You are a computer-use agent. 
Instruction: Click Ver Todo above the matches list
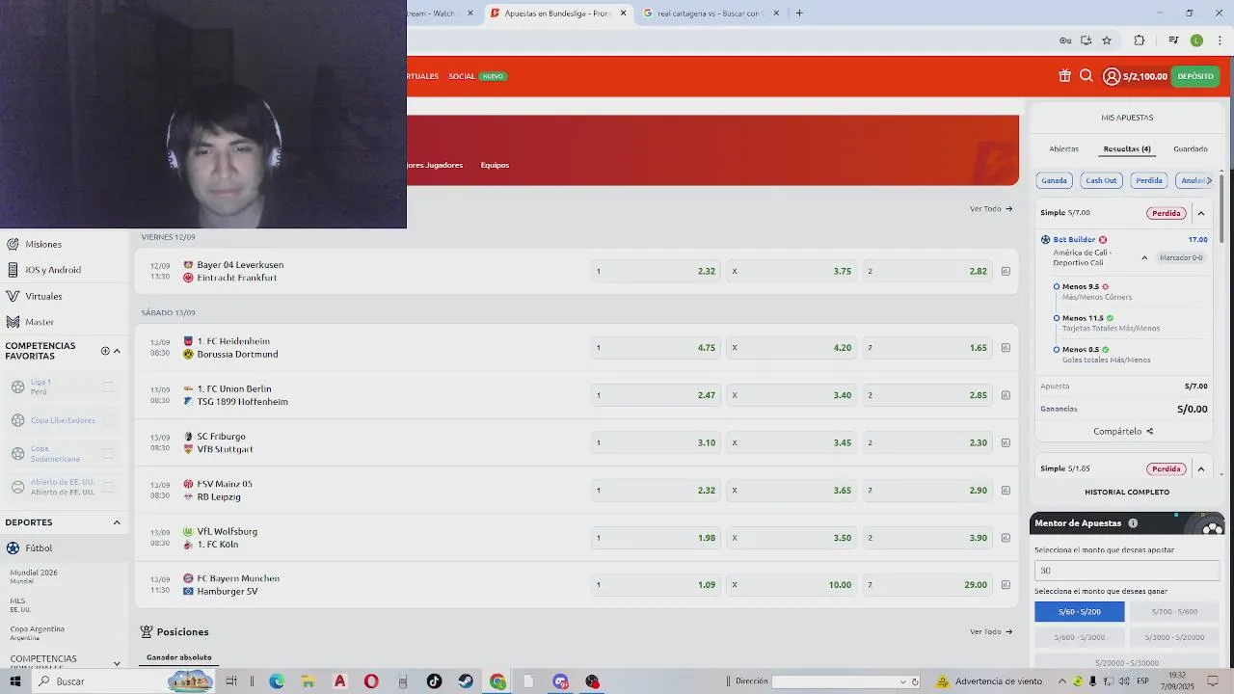click(x=991, y=208)
